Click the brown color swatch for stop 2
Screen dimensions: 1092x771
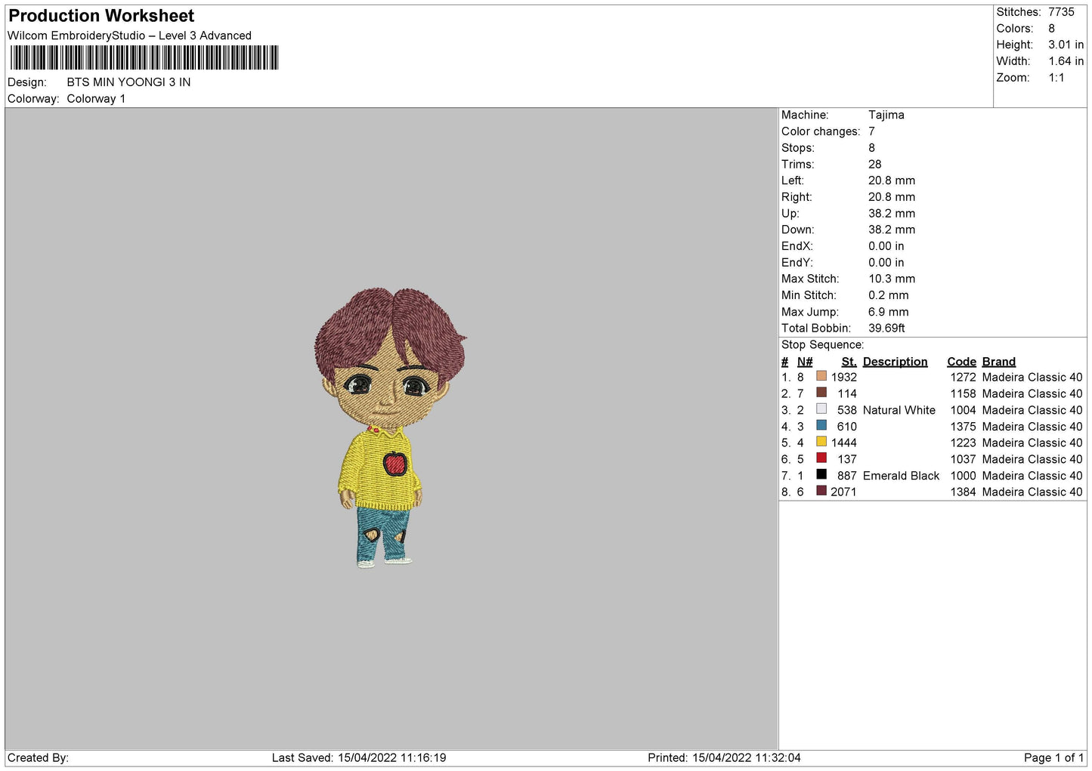click(821, 393)
